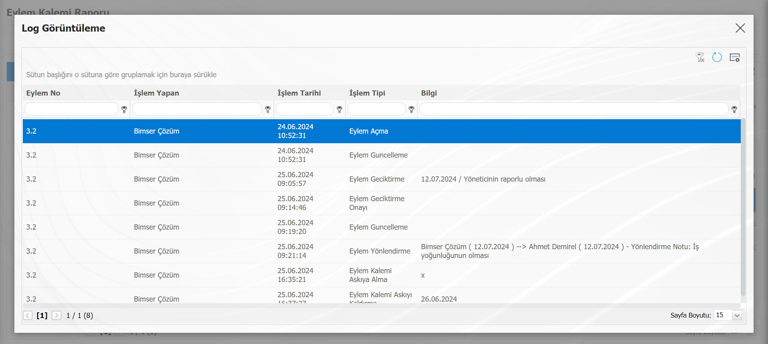Close the Log Görüntüleme dialog

tap(740, 28)
